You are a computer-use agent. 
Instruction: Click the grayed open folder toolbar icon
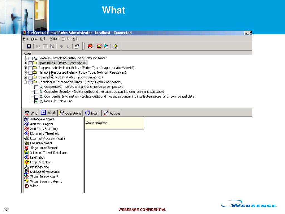click(38, 47)
